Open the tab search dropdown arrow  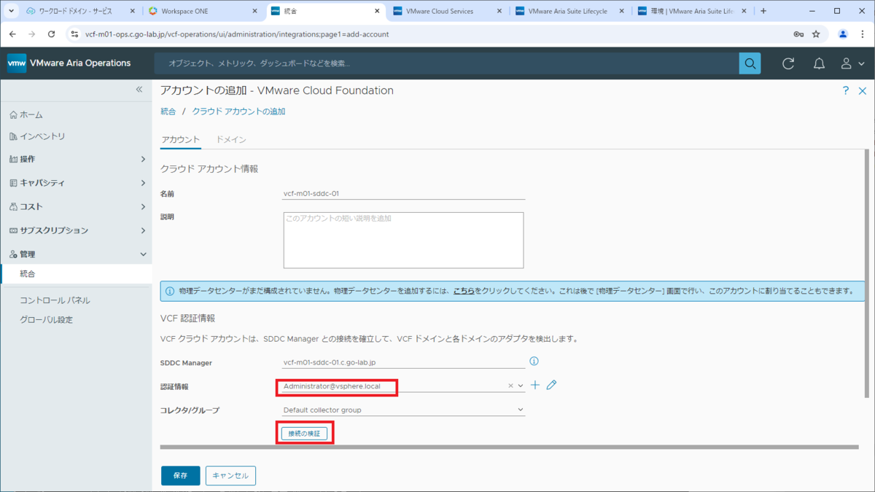[11, 11]
